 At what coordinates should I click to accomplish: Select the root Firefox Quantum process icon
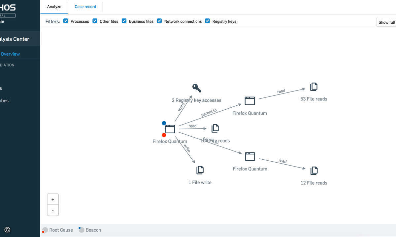[x=170, y=129]
